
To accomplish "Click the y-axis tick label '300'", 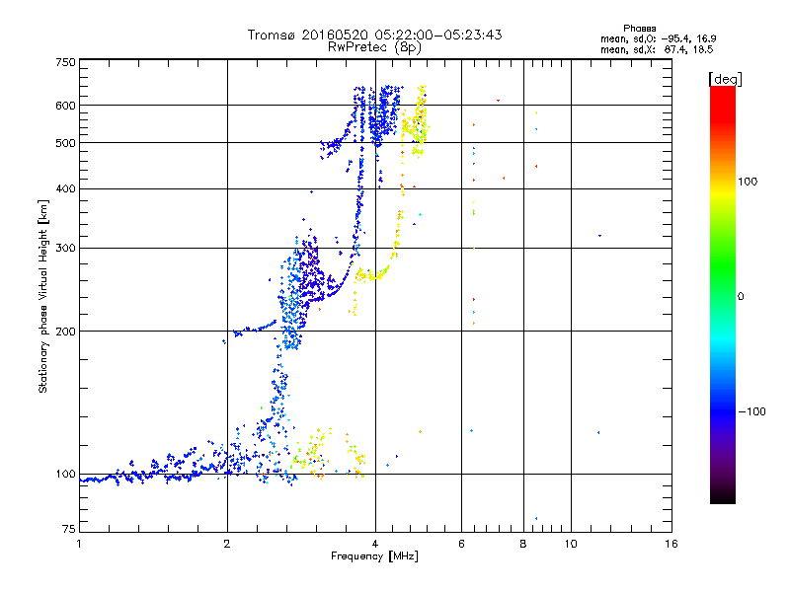I will [x=65, y=248].
